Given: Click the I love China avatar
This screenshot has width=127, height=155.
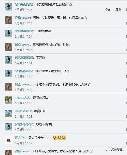Looking at the screenshot, I should pos(9,140).
